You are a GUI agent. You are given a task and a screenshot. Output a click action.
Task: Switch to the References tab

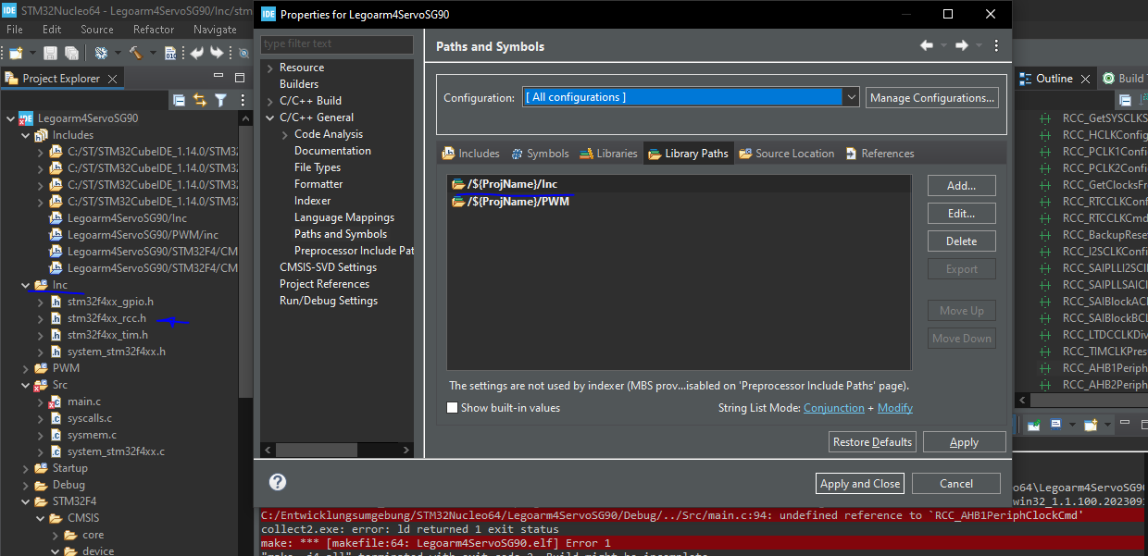879,154
